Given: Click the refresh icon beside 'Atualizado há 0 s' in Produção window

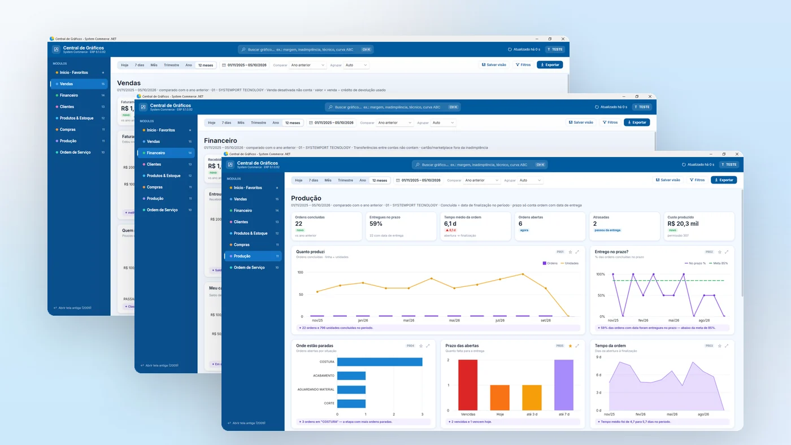Looking at the screenshot, I should [684, 164].
